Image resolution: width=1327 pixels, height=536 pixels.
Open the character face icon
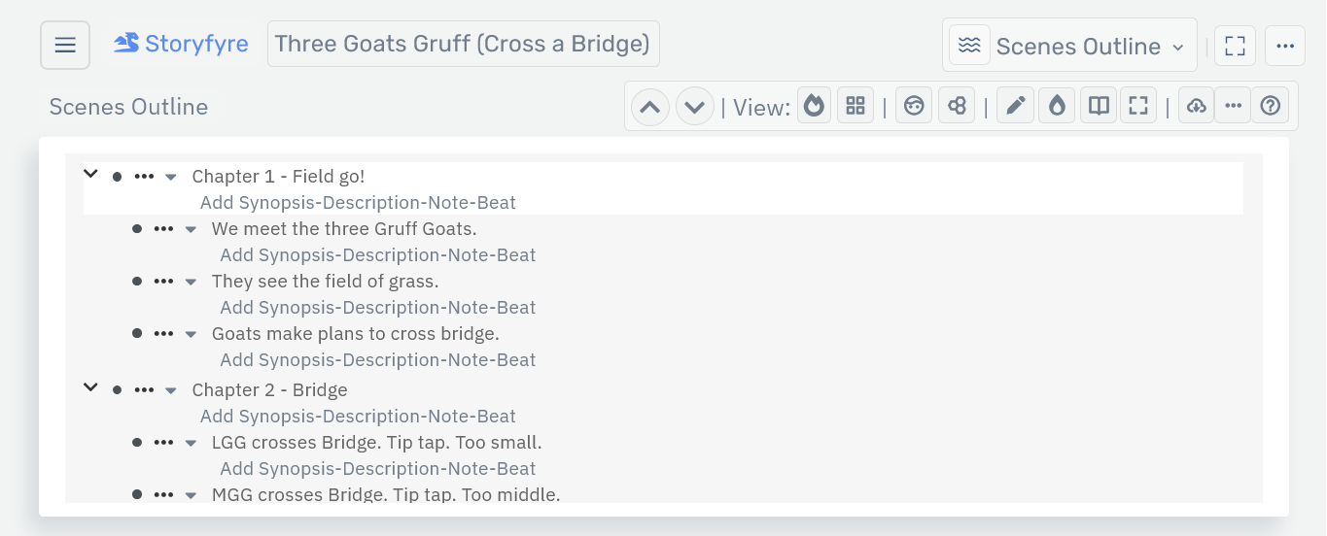tap(914, 106)
